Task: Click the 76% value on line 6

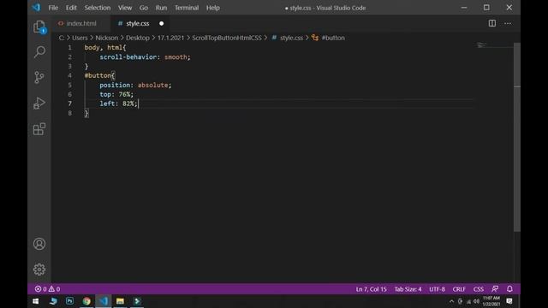Action: pos(124,94)
